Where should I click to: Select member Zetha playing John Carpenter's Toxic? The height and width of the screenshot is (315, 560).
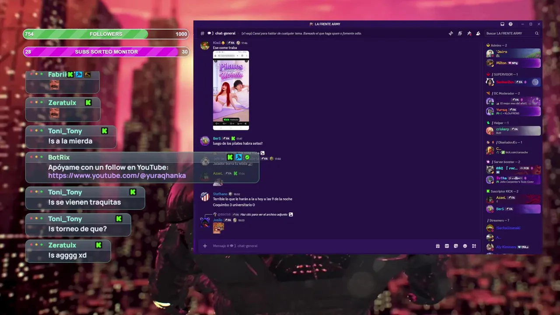pyautogui.click(x=513, y=179)
